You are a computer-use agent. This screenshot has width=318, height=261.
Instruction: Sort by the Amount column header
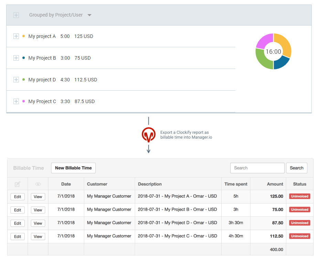(275, 184)
